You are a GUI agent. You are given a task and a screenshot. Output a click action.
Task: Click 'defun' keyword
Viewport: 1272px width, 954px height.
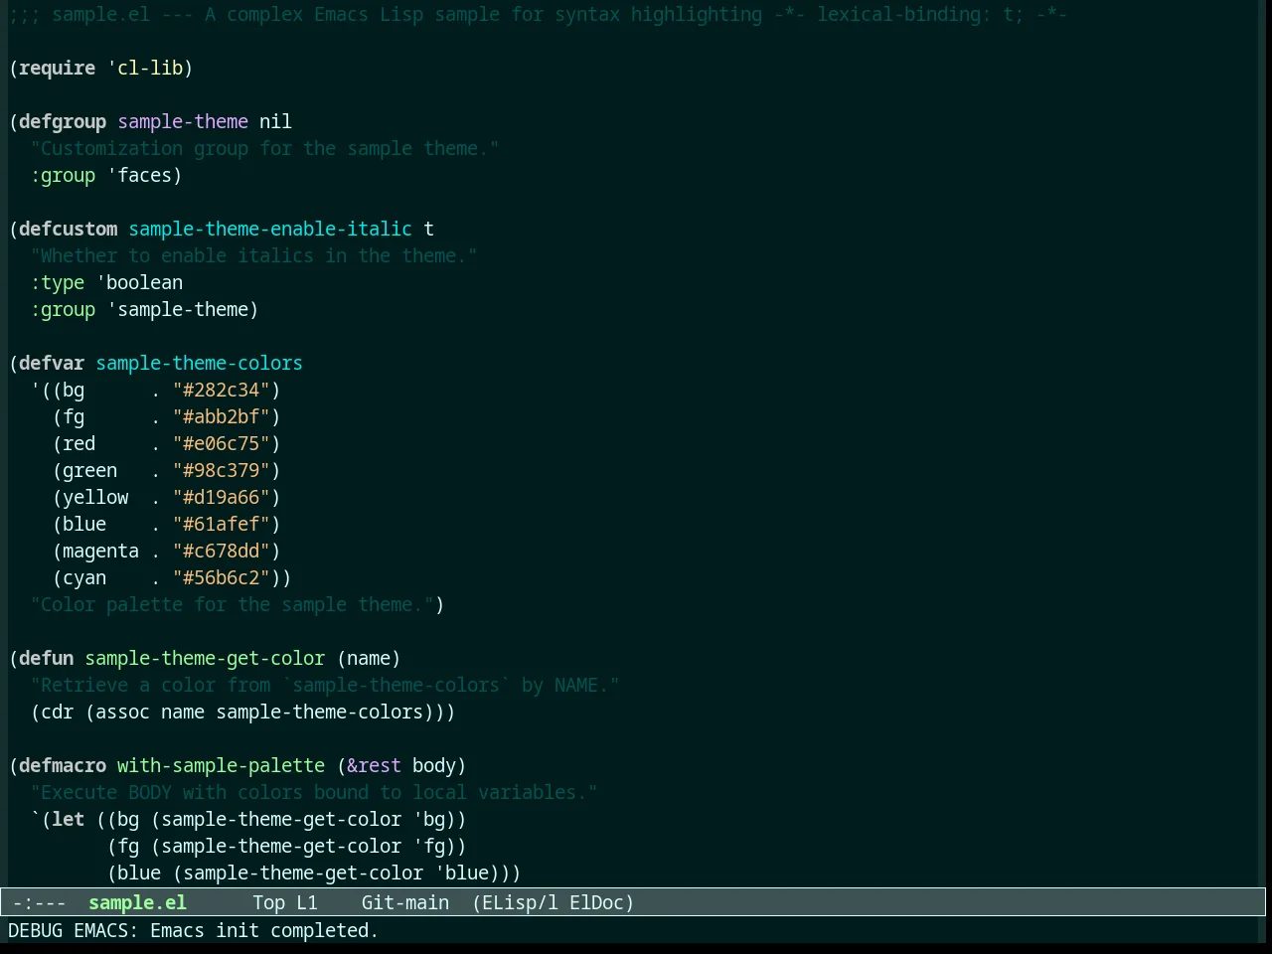click(46, 658)
